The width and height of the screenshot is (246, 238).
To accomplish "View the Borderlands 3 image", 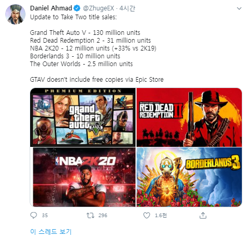I will coord(189,177).
